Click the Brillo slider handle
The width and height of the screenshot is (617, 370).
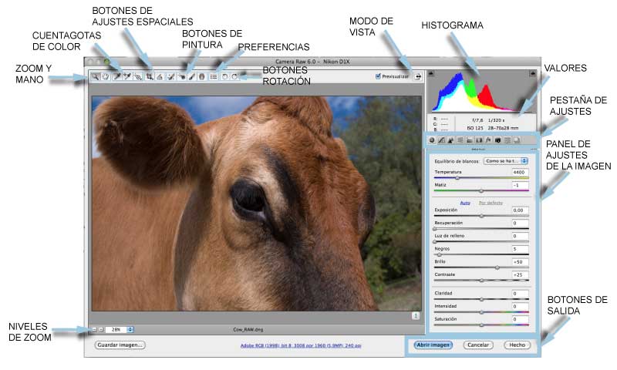[x=497, y=267]
